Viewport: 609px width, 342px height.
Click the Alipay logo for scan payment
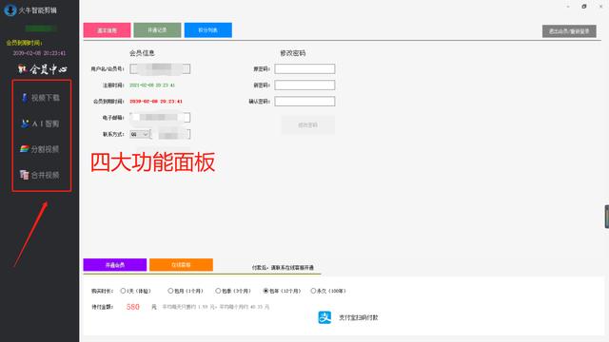[324, 317]
